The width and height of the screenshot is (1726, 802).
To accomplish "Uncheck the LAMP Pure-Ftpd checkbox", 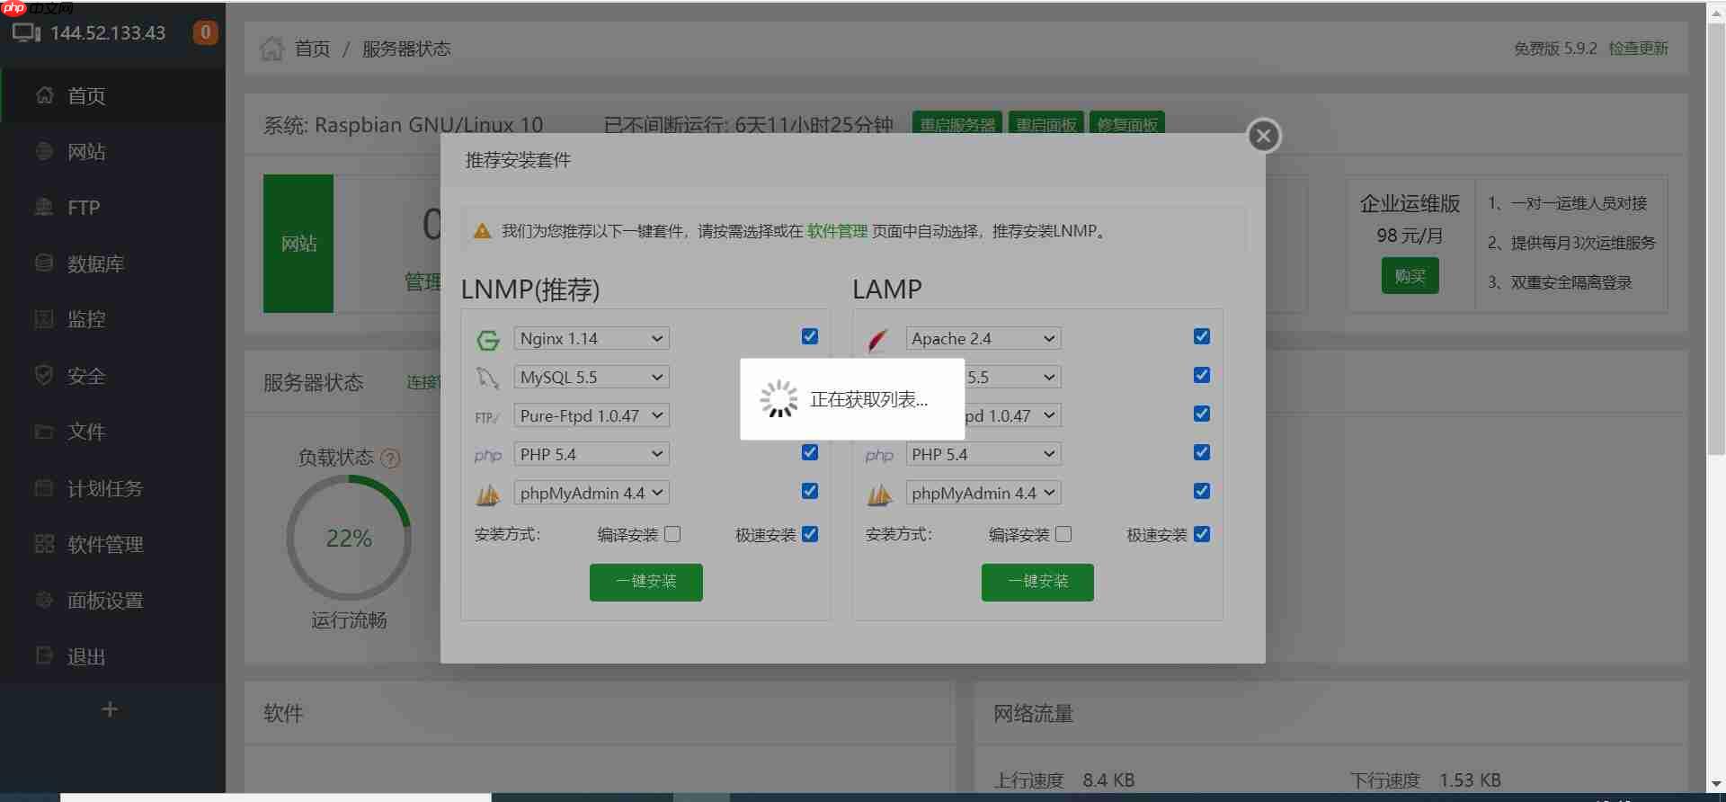I will [x=1202, y=414].
